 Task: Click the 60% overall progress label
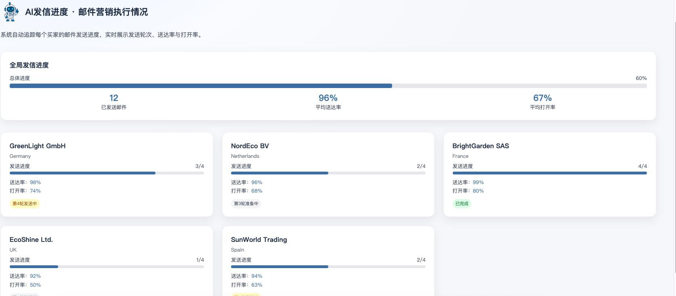tap(641, 78)
